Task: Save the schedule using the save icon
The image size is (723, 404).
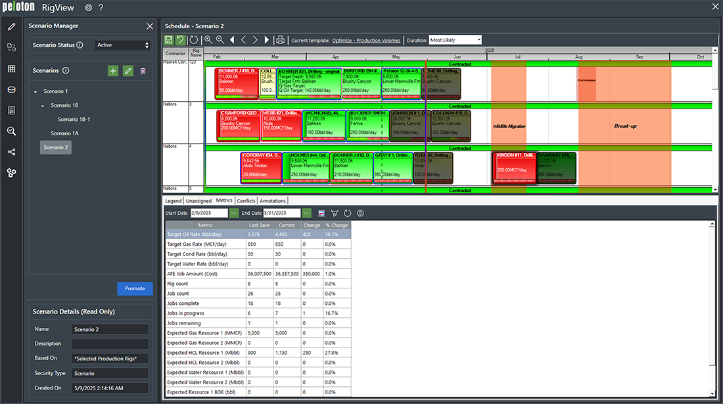Action: pos(168,39)
